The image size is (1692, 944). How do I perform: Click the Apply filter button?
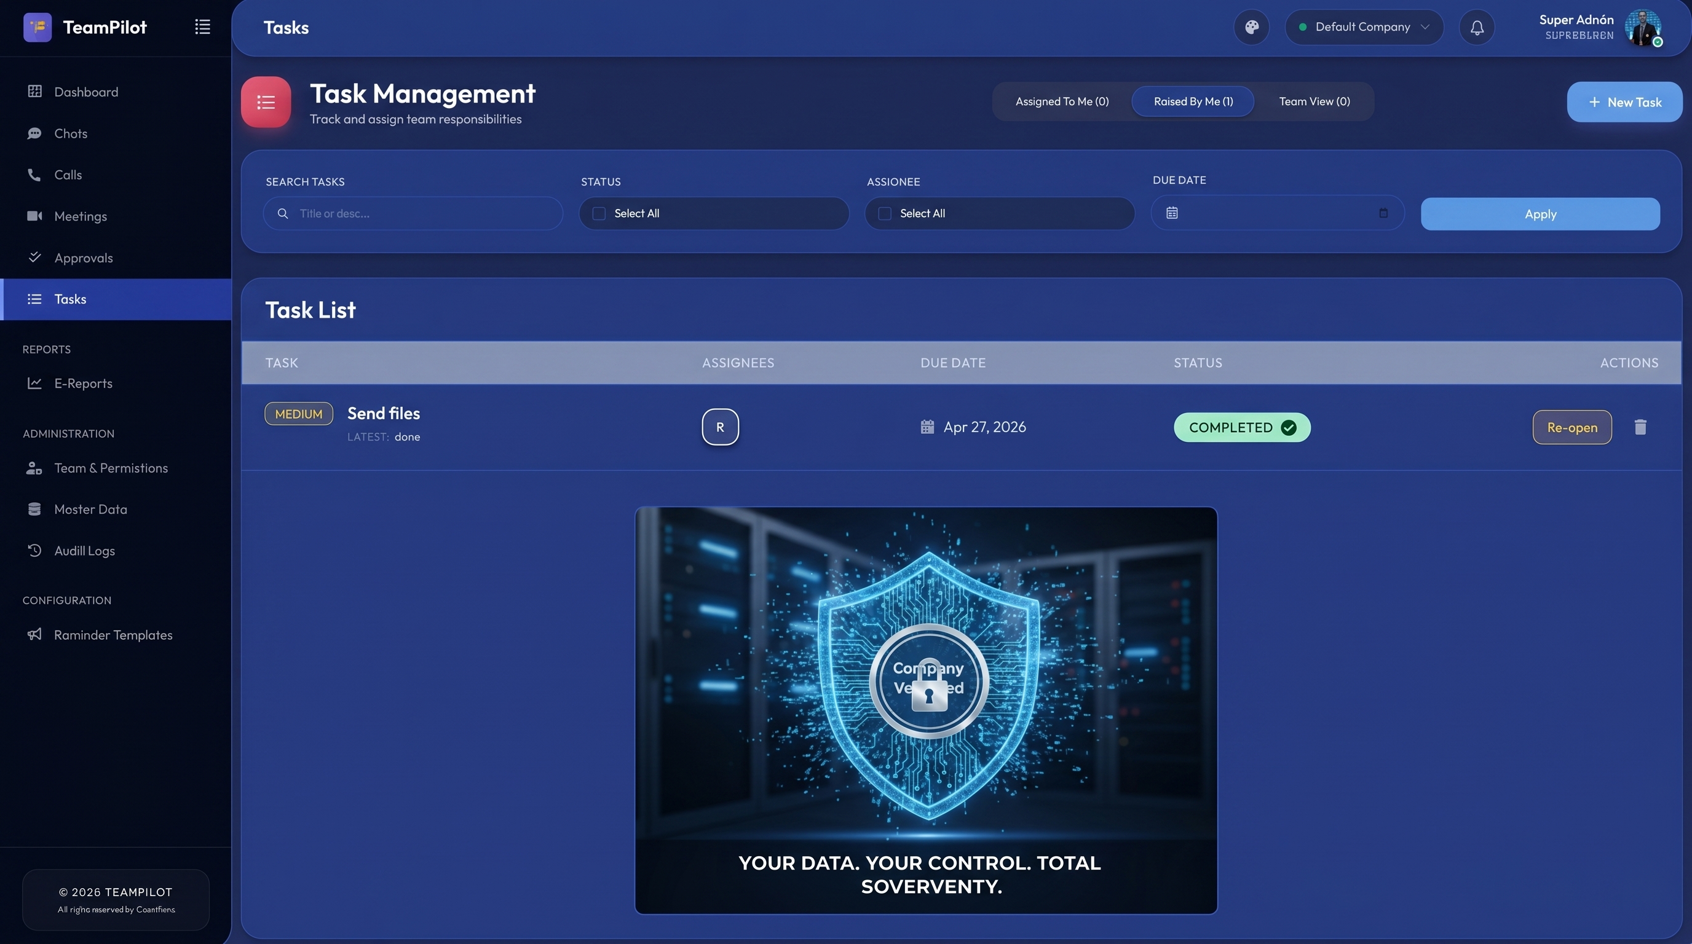pyautogui.click(x=1540, y=214)
